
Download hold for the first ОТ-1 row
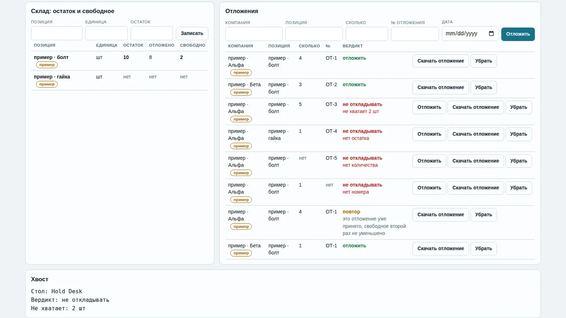pos(441,61)
